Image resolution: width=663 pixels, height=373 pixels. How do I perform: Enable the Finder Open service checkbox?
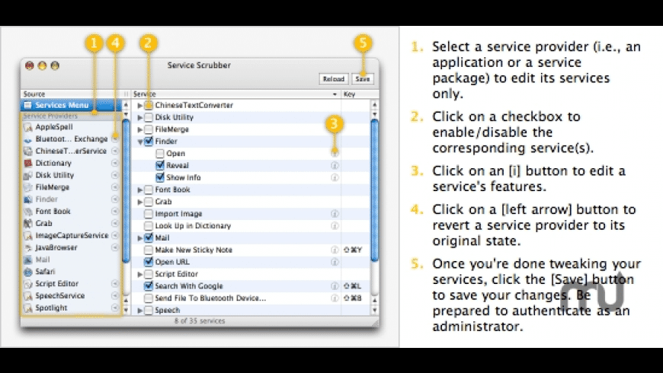coord(160,153)
